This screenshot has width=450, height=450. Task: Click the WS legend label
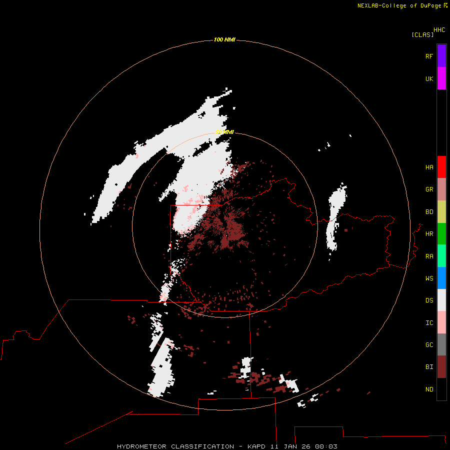(429, 278)
